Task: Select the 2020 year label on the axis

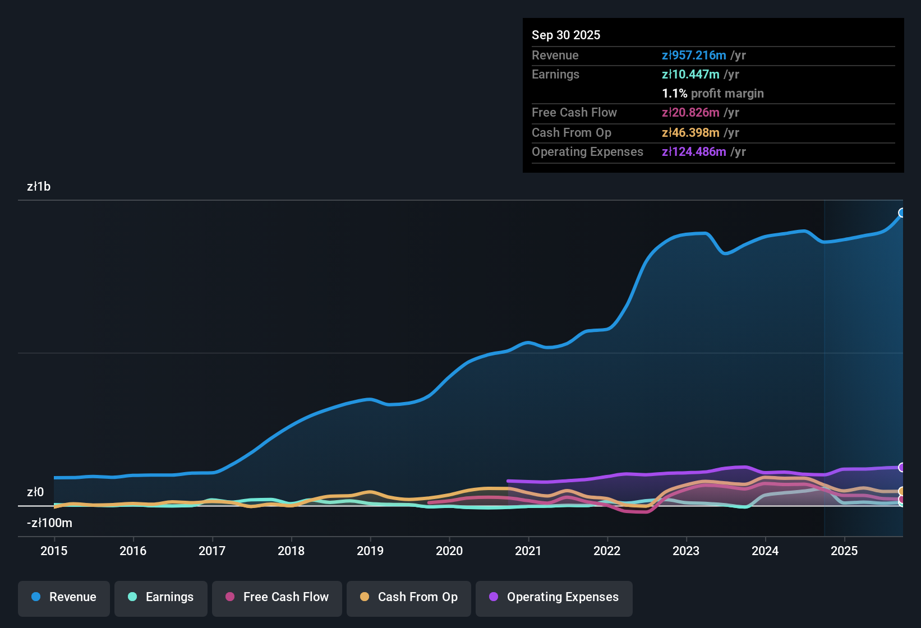Action: 449,551
